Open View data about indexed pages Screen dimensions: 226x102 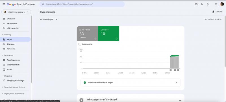(131, 83)
